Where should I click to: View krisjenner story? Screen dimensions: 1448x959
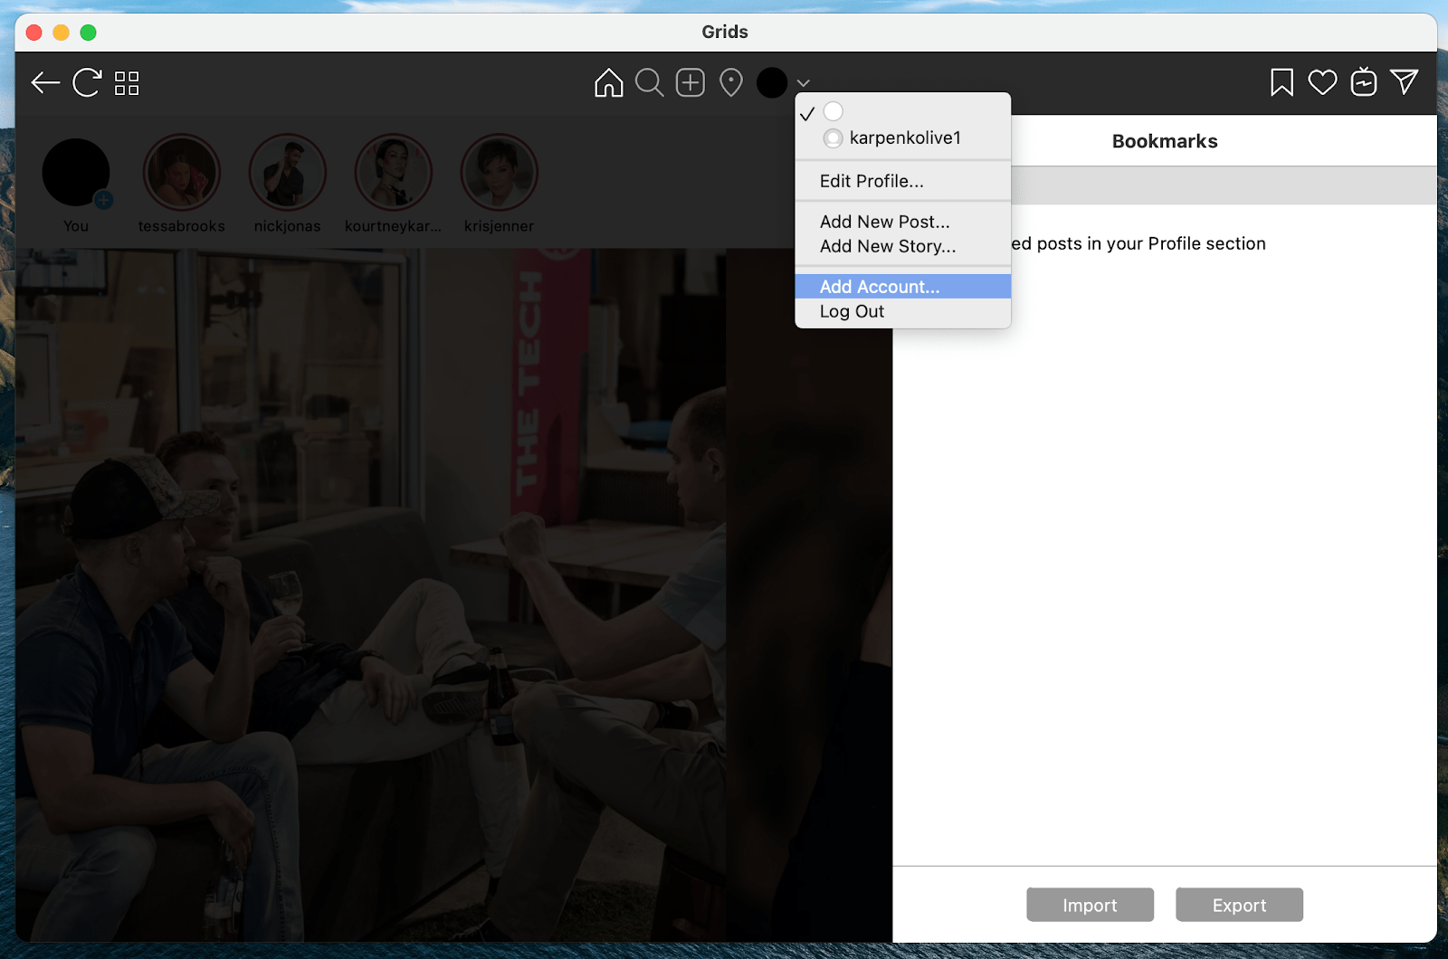point(500,172)
